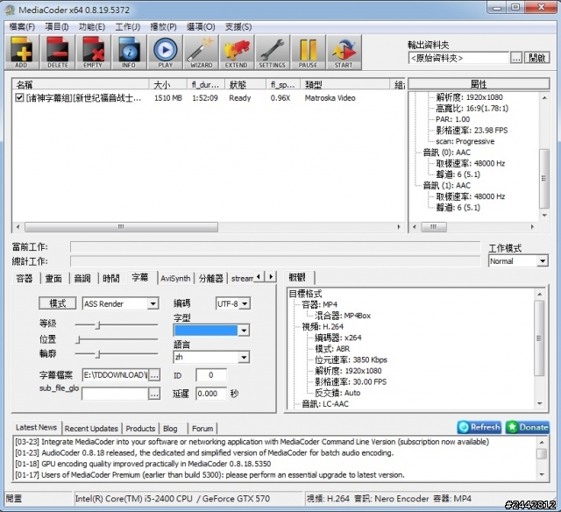Click the START transcoding icon

click(x=344, y=53)
